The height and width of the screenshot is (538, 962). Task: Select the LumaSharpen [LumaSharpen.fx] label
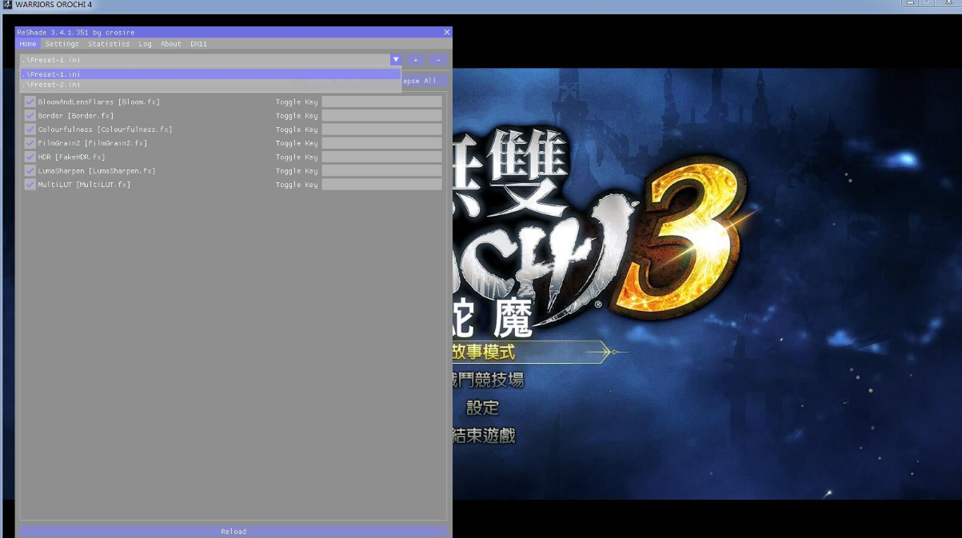(97, 171)
